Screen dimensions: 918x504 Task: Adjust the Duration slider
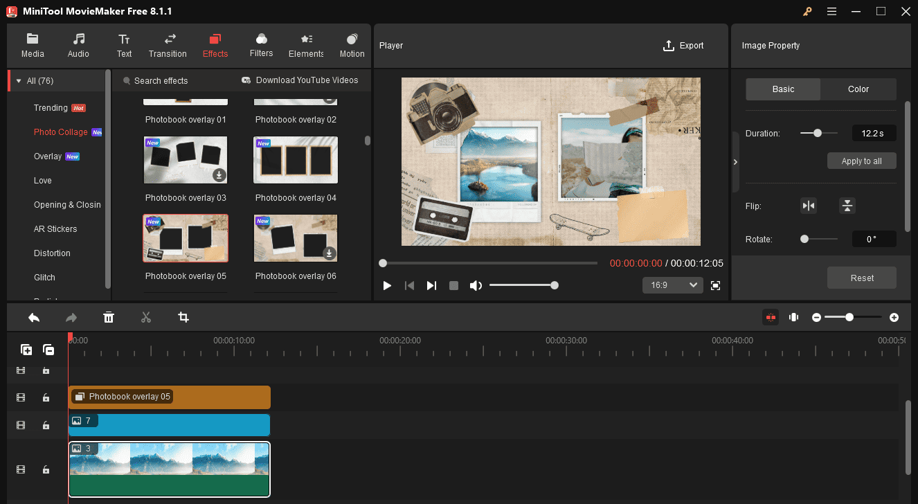tap(818, 133)
